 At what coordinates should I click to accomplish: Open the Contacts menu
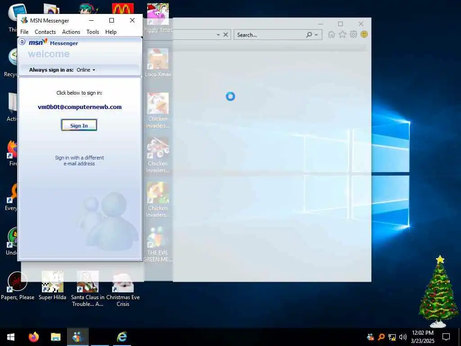(45, 32)
